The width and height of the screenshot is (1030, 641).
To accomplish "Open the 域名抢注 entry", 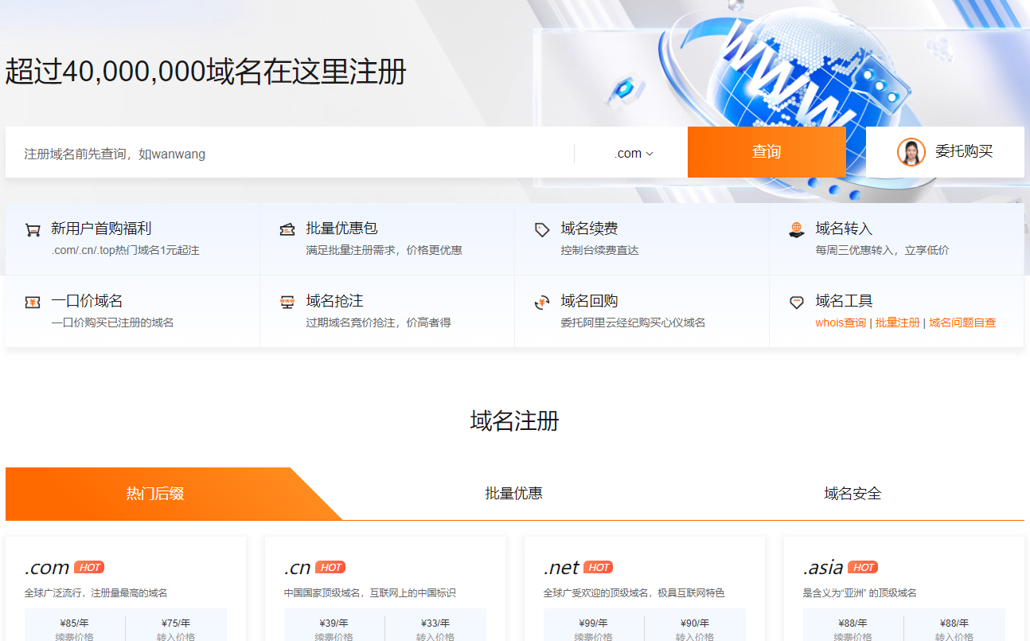I will pos(388,311).
